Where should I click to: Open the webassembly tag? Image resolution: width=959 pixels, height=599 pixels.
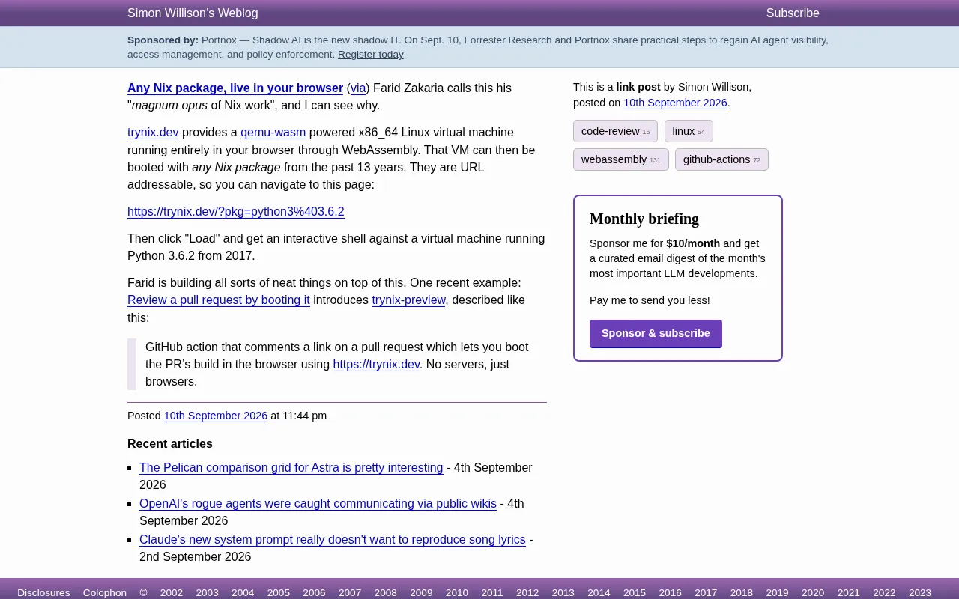point(621,159)
